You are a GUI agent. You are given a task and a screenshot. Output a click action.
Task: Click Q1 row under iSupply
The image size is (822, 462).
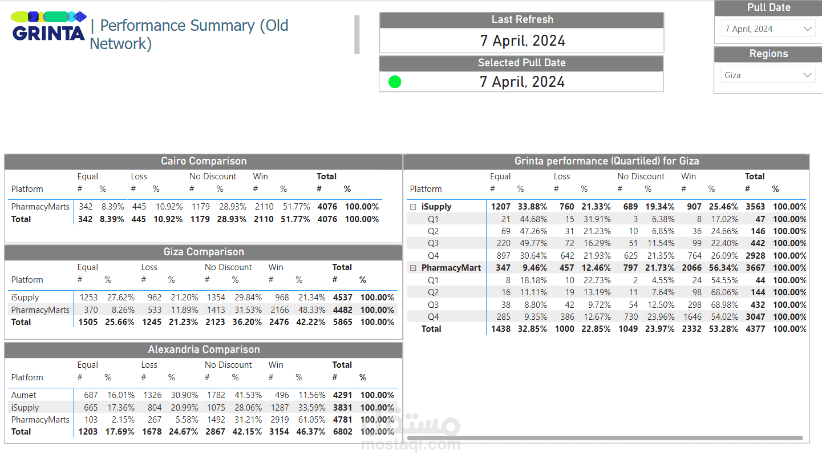point(607,219)
